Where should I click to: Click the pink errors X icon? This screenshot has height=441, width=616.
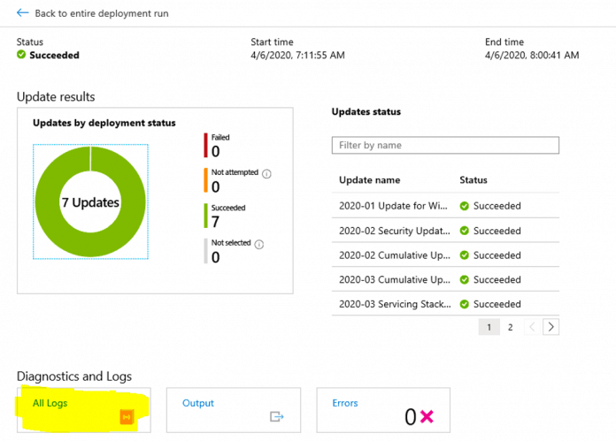[427, 416]
